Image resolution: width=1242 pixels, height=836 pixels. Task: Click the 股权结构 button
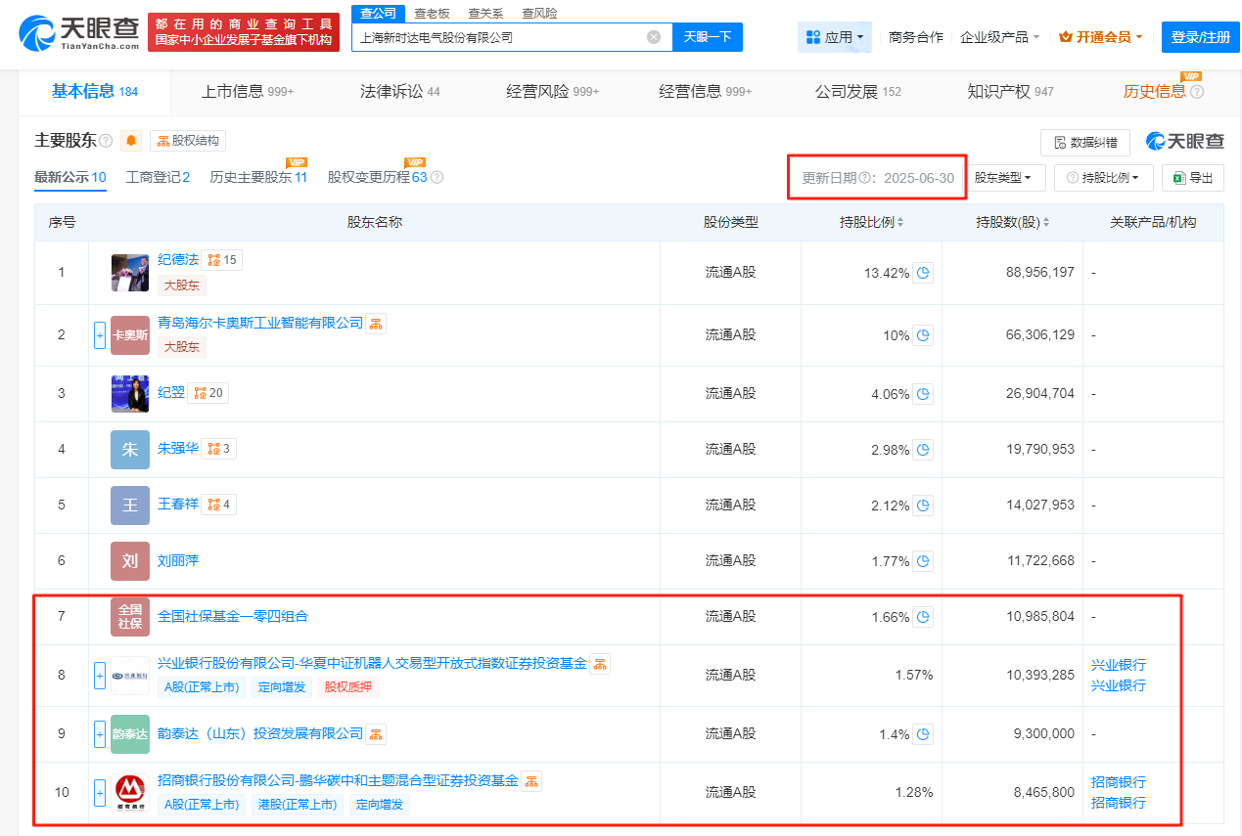(188, 141)
